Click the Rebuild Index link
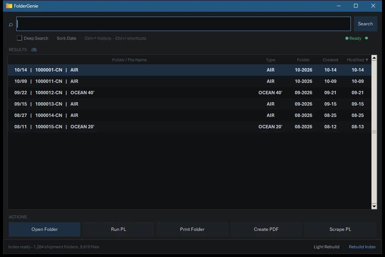 coord(362,247)
